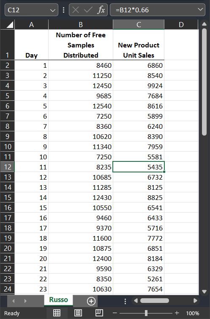Viewport: 210px width, 319px height.
Task: Click cell with value 5581
Action: tap(139, 157)
